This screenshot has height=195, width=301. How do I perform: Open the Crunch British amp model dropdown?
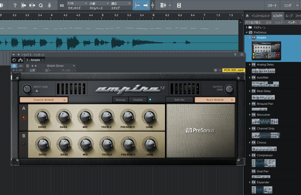(44, 100)
